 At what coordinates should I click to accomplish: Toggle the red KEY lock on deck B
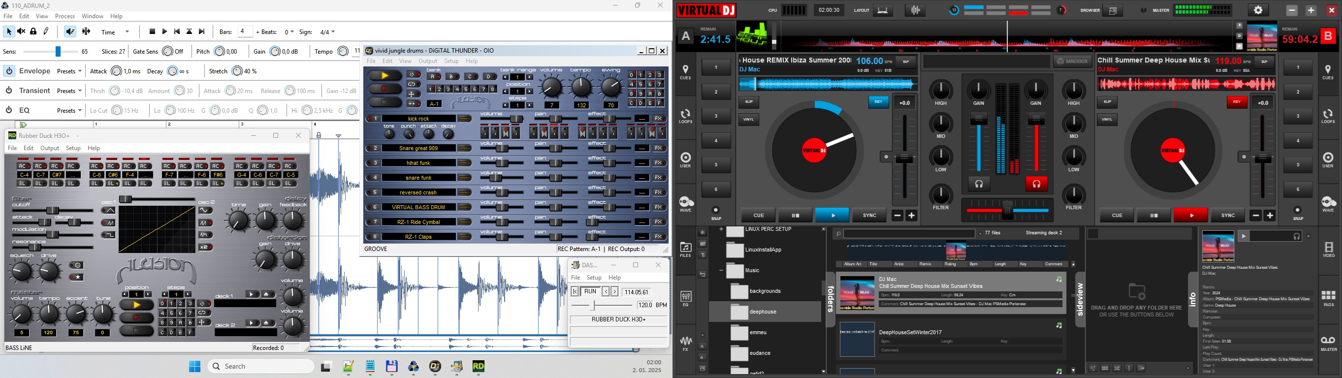click(1237, 102)
